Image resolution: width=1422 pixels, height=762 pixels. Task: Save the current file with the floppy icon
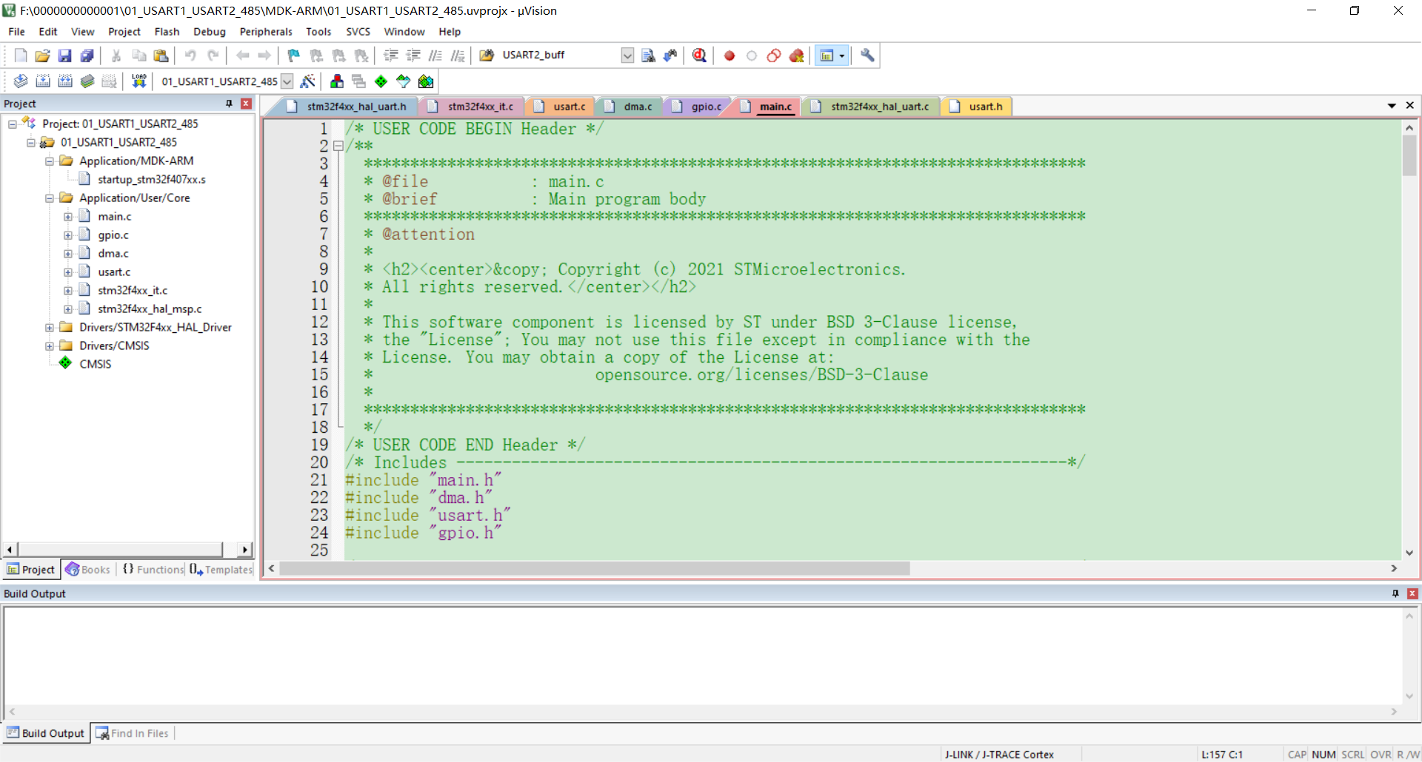(65, 55)
